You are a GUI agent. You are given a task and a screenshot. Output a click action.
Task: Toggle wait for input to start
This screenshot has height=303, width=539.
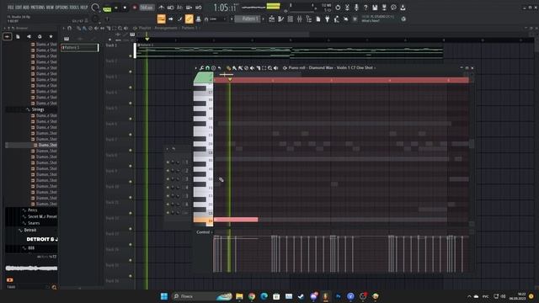(x=170, y=8)
